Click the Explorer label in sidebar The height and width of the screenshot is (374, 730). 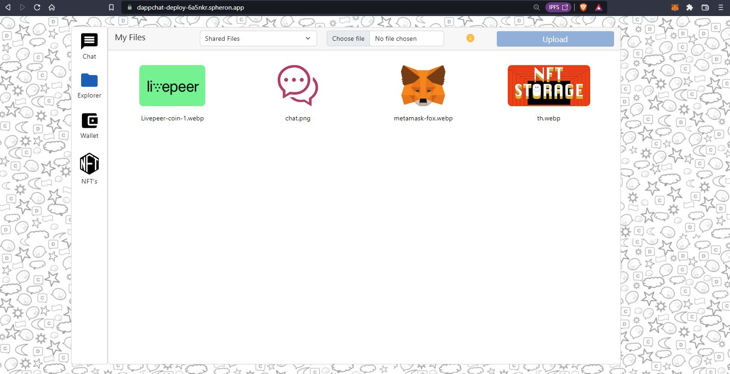point(89,95)
